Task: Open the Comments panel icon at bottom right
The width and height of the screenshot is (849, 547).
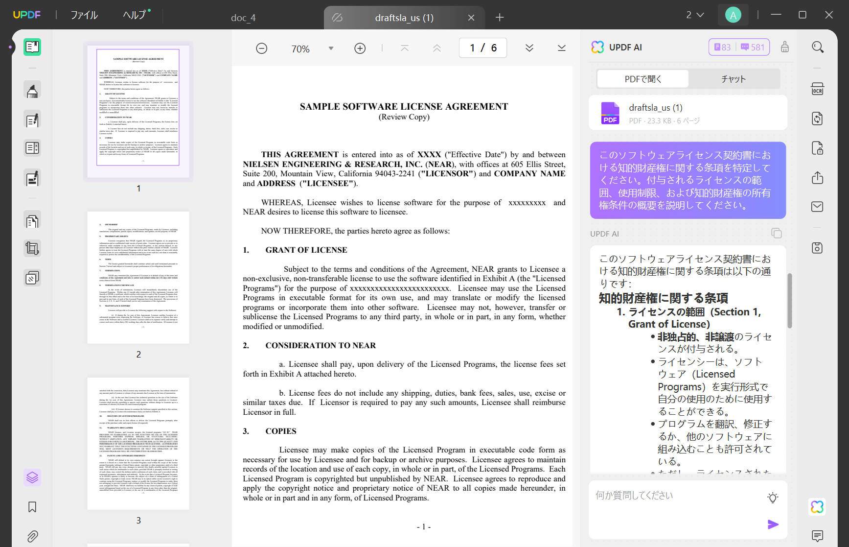Action: point(818,536)
